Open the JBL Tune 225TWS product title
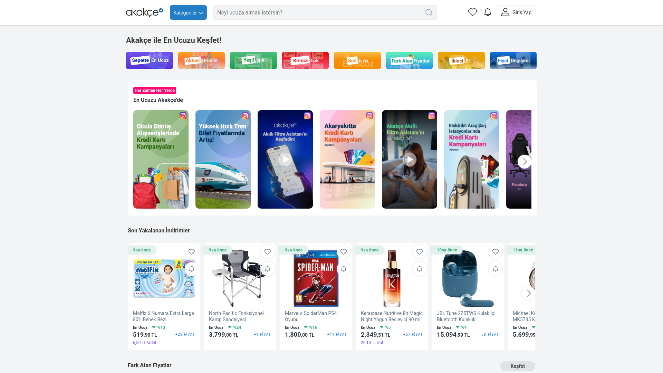 466,316
